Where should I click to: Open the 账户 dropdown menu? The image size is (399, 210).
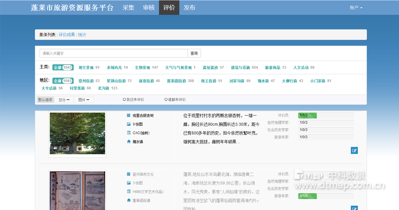(356, 8)
